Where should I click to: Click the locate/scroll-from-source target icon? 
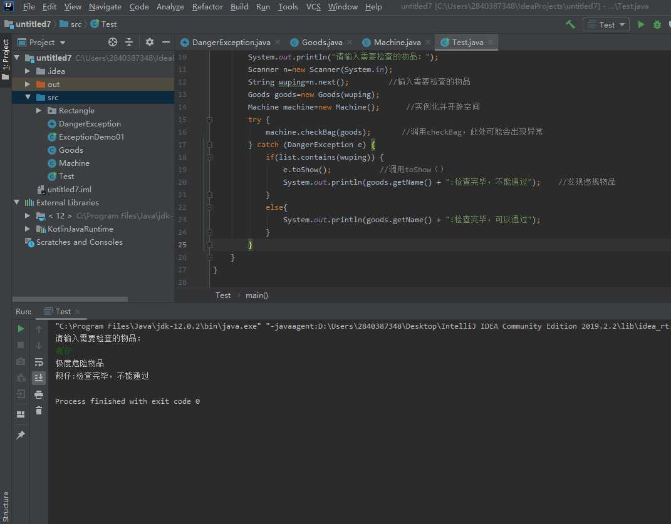pyautogui.click(x=113, y=42)
